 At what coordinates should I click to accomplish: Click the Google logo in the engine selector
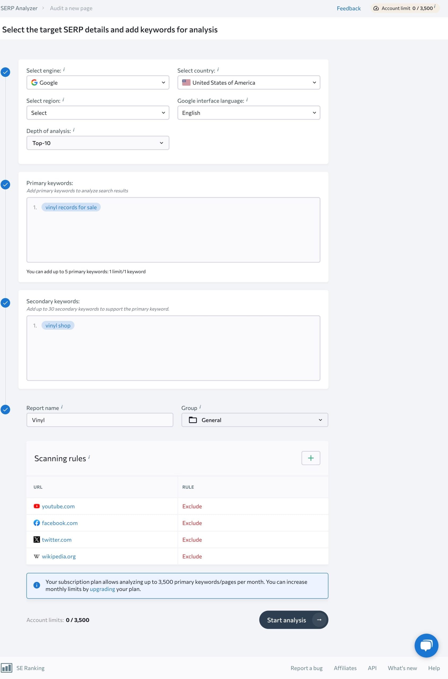pos(34,82)
